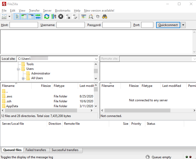Toggle remote directory tree display

pyautogui.click(x=31, y=16)
